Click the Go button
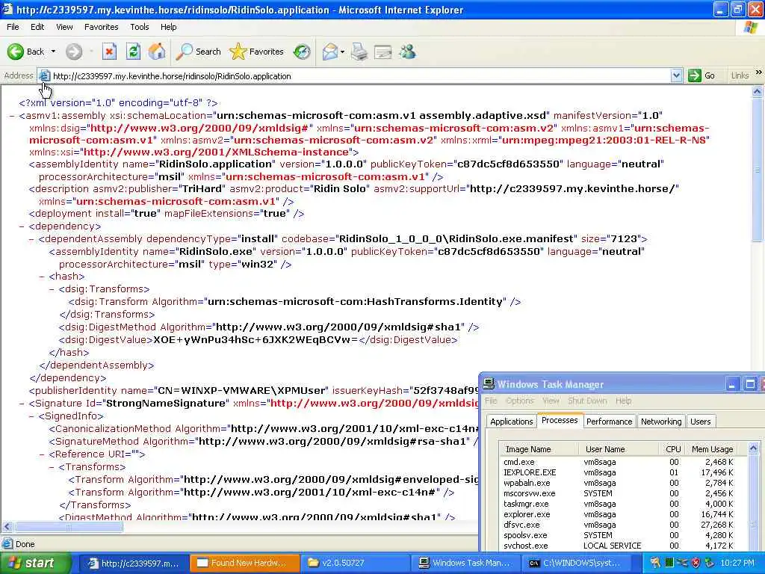 click(x=701, y=75)
